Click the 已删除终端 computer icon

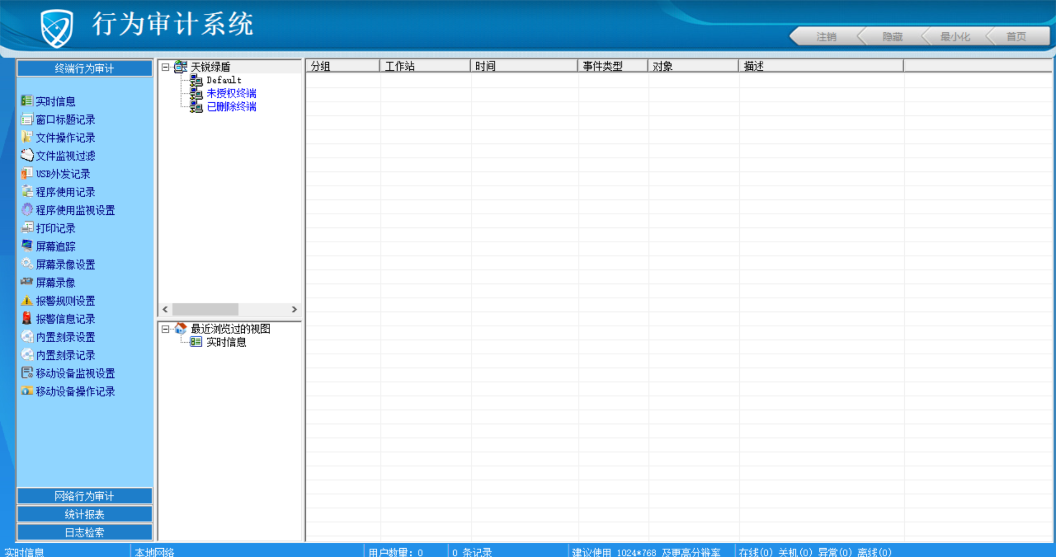(196, 107)
